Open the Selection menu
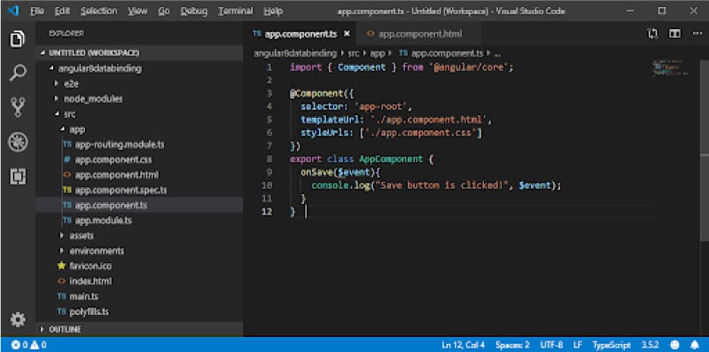Image resolution: width=709 pixels, height=352 pixels. (98, 11)
